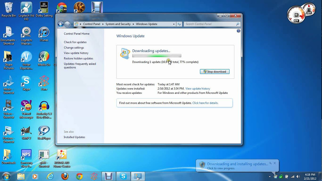Select the Documents - Shortcut icon
This screenshot has width=322, height=181.
(9, 36)
